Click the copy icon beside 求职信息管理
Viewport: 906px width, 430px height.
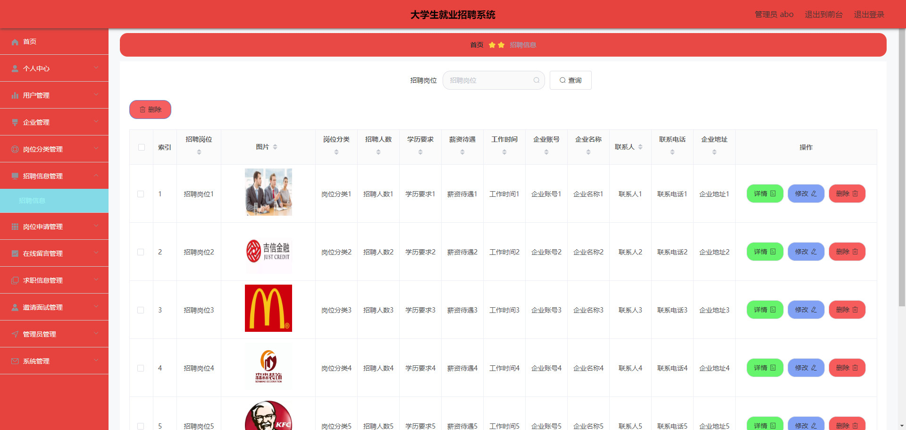click(x=15, y=280)
